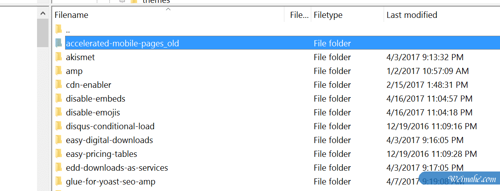Click the akismet folder icon
500x191 pixels.
coord(59,57)
